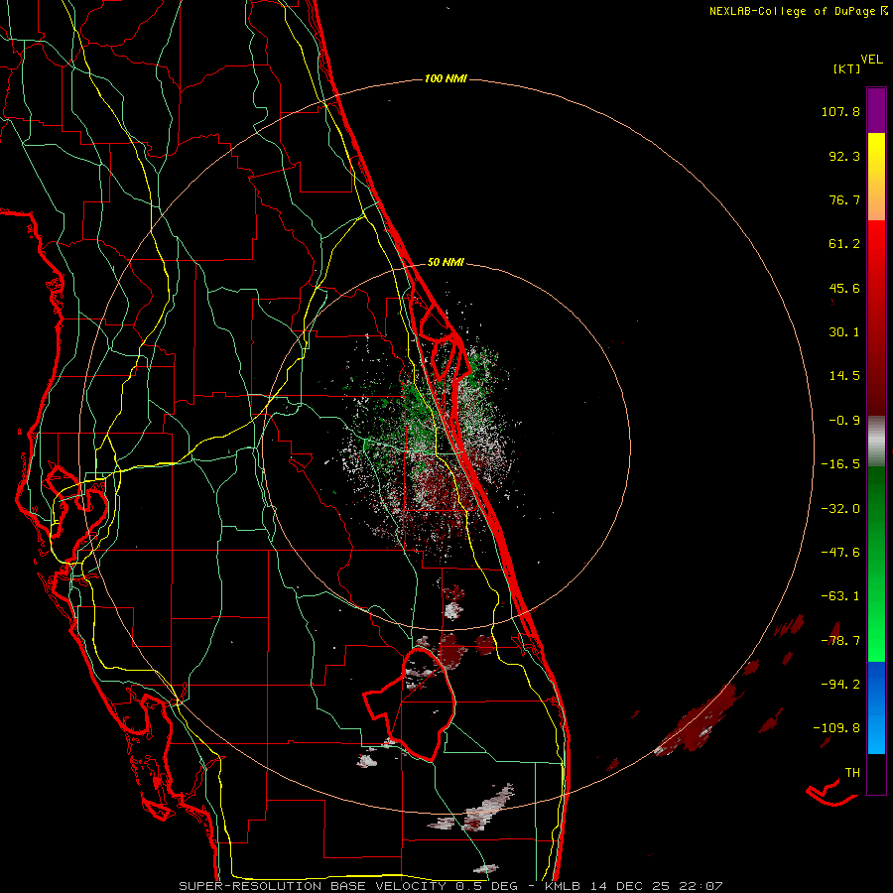Click the 100 NMI range ring label

[x=446, y=78]
